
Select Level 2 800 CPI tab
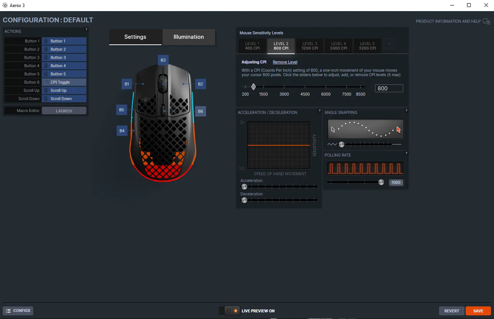point(281,46)
